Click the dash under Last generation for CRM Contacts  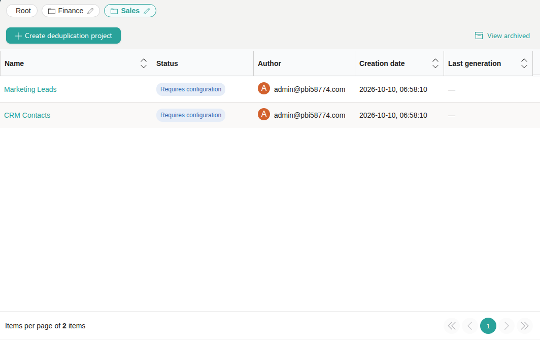coord(452,115)
